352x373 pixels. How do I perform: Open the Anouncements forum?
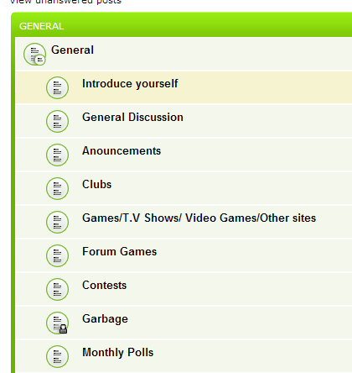tap(122, 151)
